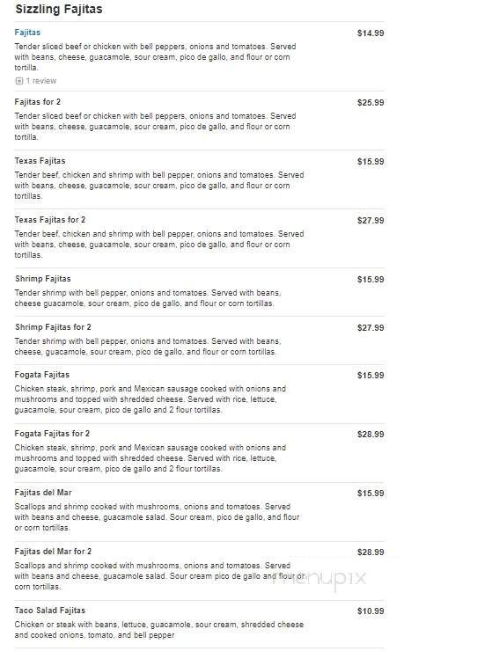Click the Fogata Fajitas item title
The width and height of the screenshot is (477, 651).
pos(42,375)
